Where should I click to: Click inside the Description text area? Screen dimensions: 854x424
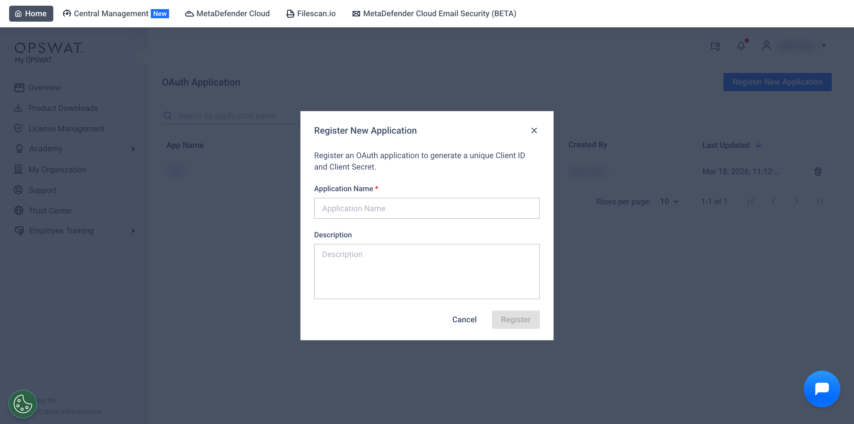(x=427, y=272)
